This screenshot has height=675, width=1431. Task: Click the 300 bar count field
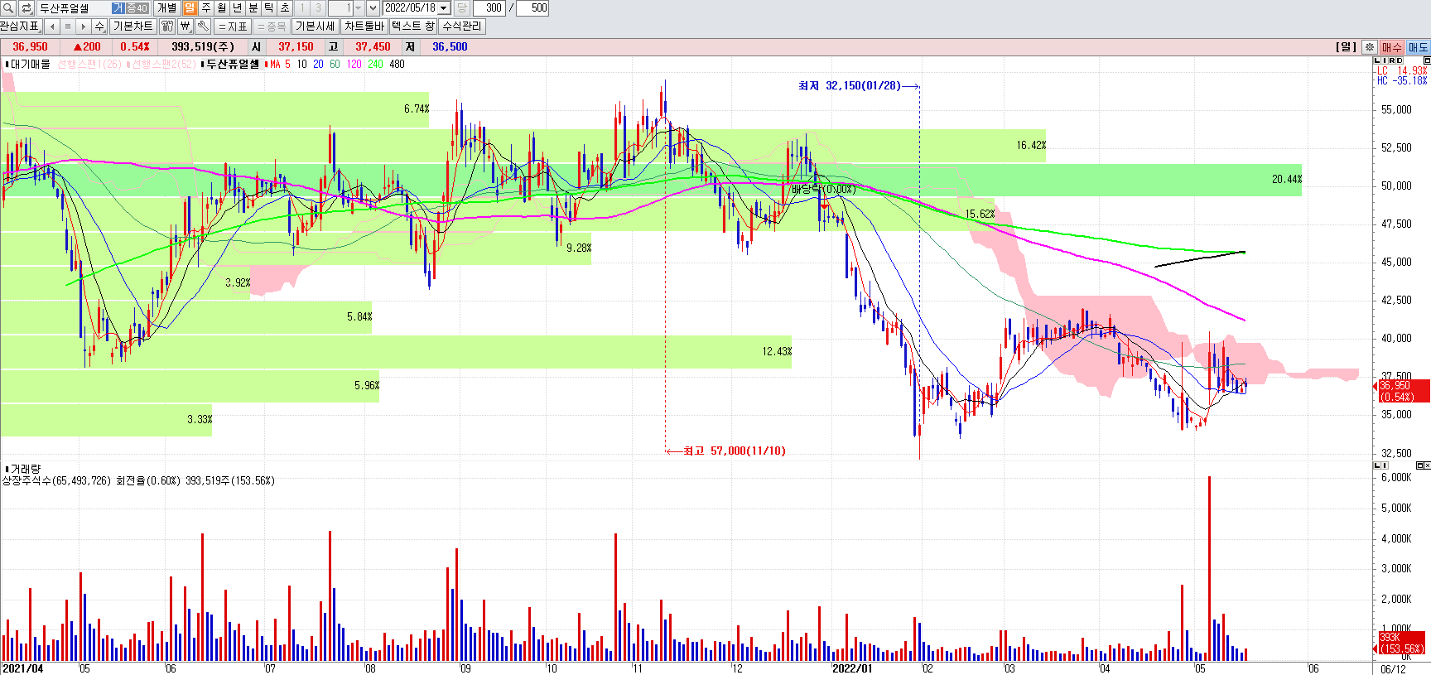tap(489, 8)
